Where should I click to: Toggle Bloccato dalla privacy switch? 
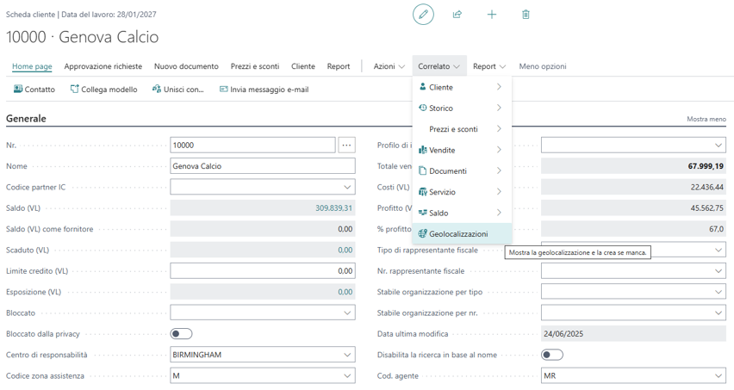[181, 334]
